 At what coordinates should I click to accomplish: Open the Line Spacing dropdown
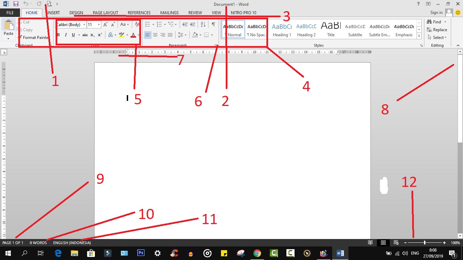click(182, 35)
